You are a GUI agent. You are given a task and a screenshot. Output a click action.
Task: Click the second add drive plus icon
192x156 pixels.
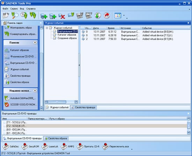click(53, 16)
